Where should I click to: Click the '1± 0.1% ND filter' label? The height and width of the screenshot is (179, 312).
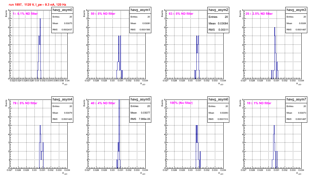tap(25, 14)
